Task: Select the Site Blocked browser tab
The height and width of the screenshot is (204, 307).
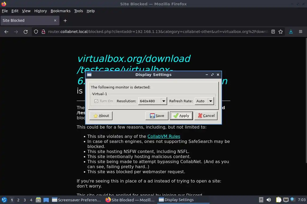Action: [x=30, y=20]
